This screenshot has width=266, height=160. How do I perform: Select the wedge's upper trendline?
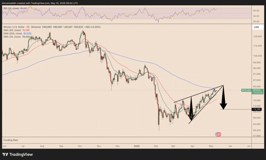198,94
